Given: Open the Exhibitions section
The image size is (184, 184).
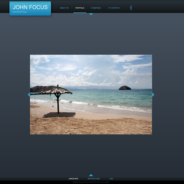Looking at the screenshot, I should click(x=96, y=8).
